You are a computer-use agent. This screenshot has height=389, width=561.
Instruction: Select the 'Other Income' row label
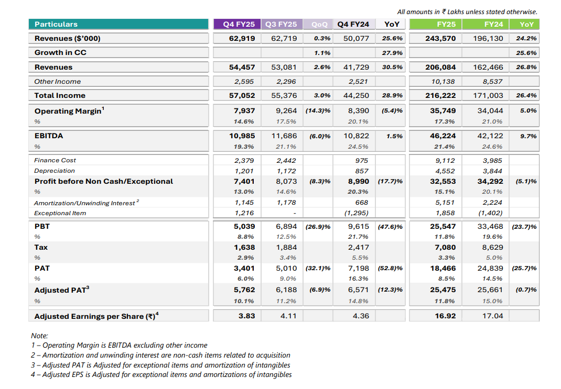pyautogui.click(x=57, y=82)
